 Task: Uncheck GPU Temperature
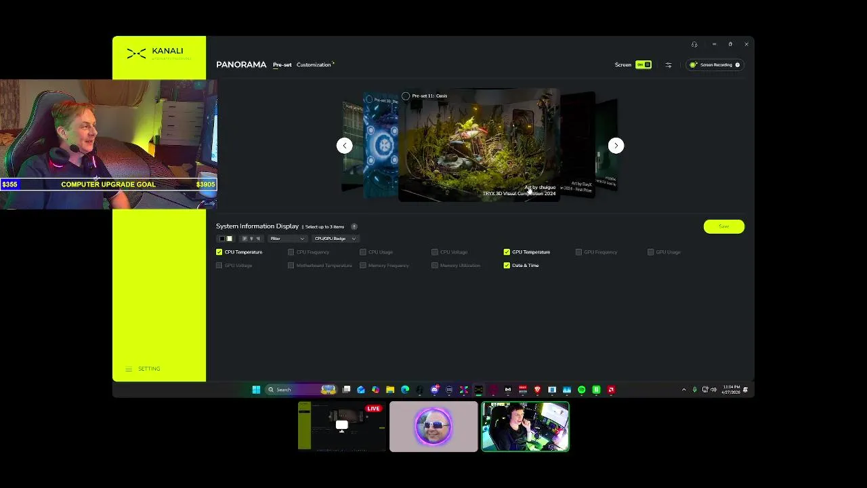[x=507, y=252]
